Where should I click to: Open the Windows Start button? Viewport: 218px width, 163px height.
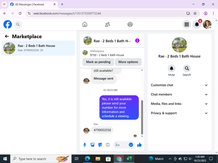[5, 159]
